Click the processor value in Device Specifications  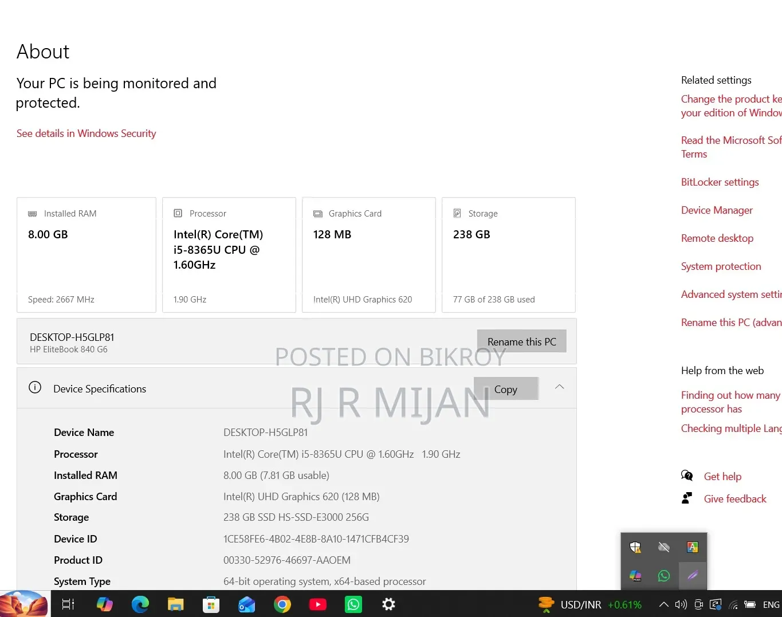coord(342,454)
